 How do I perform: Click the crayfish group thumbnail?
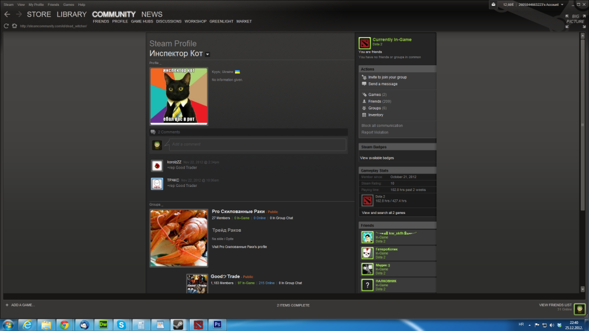179,238
